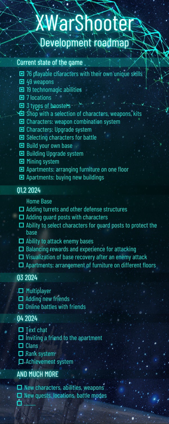Screen dimensions: 169x424
Task: Click the XWarShooter title
Action: 84,24
